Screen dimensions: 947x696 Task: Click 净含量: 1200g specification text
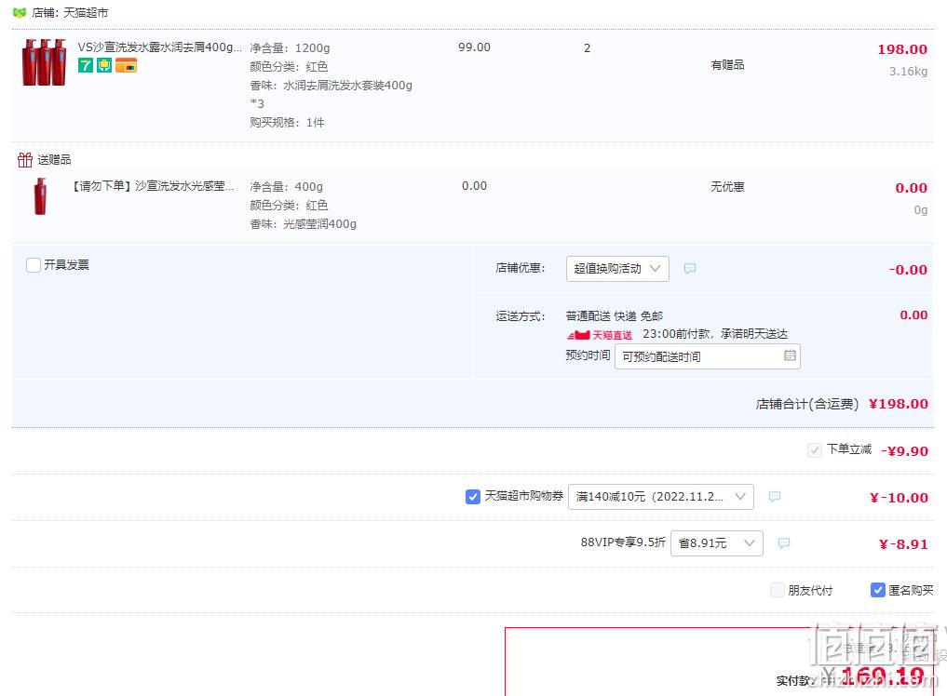290,47
